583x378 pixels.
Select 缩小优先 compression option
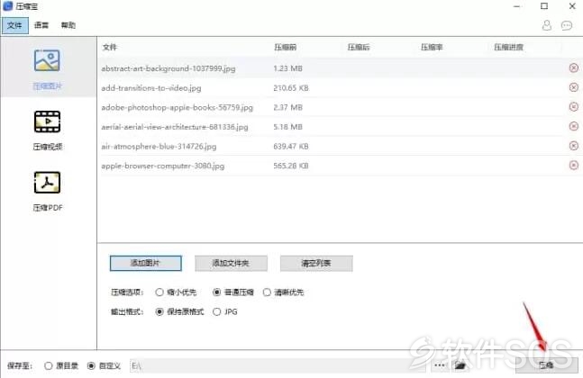coord(176,292)
